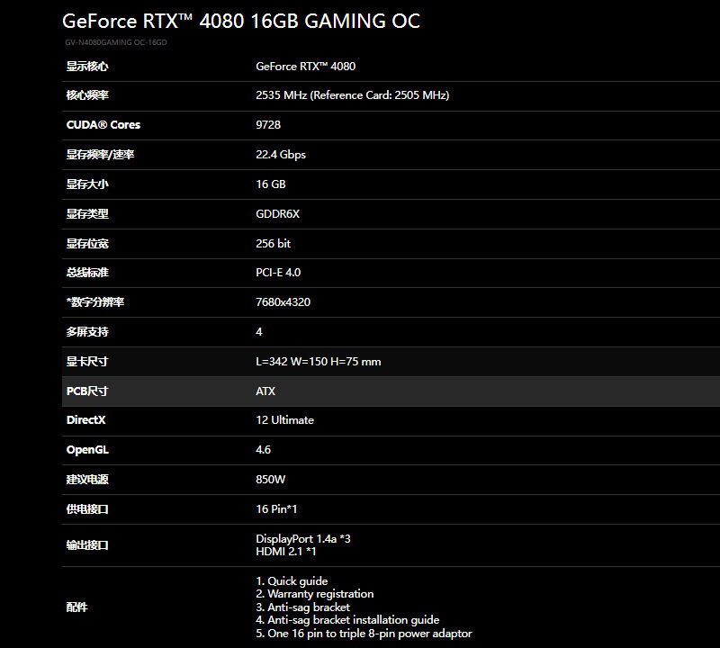Select the HDMI 2.1 *1 line

[285, 552]
